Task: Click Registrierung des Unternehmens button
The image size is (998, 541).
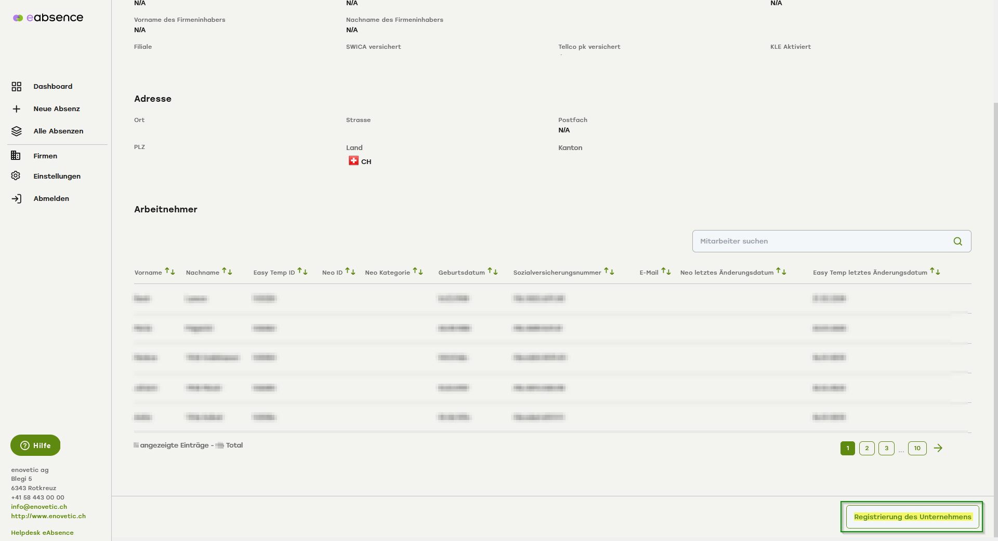Action: (x=912, y=517)
